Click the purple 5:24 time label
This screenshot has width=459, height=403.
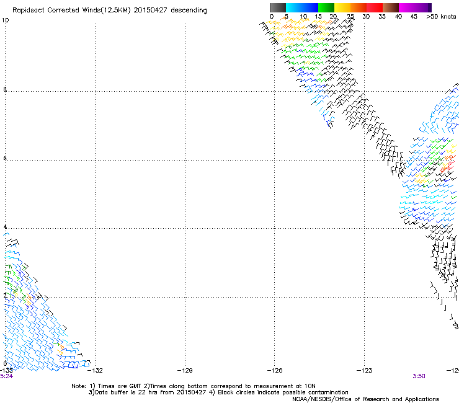pos(6,376)
